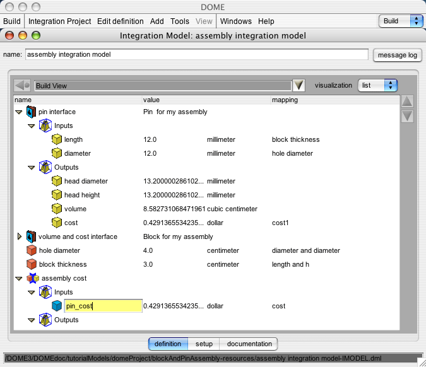The width and height of the screenshot is (426, 367).
Task: Click the yellow cube icon beside length
Action: 57,139
